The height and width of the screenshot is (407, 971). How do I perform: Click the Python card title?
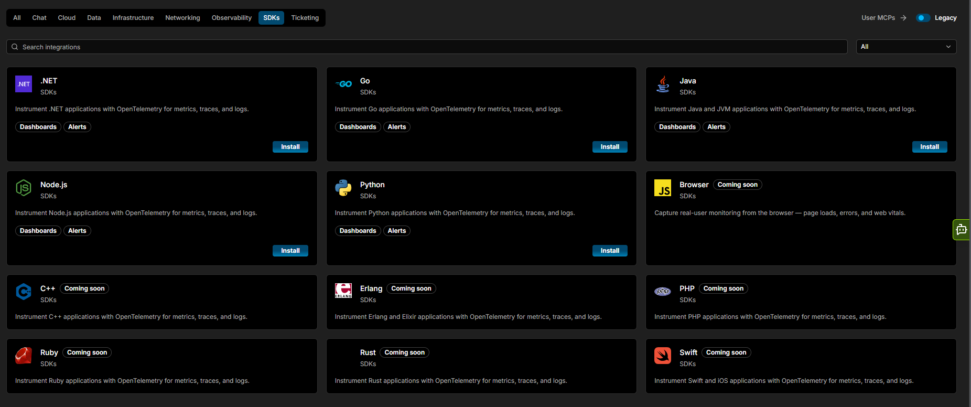click(372, 185)
